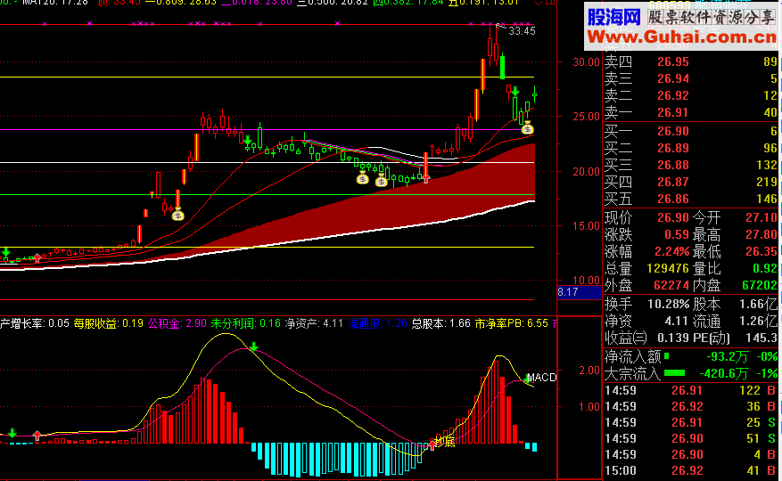Screen dimensions: 782x481
Task: Click the 涨跌 value 0.59
Action: (x=676, y=235)
